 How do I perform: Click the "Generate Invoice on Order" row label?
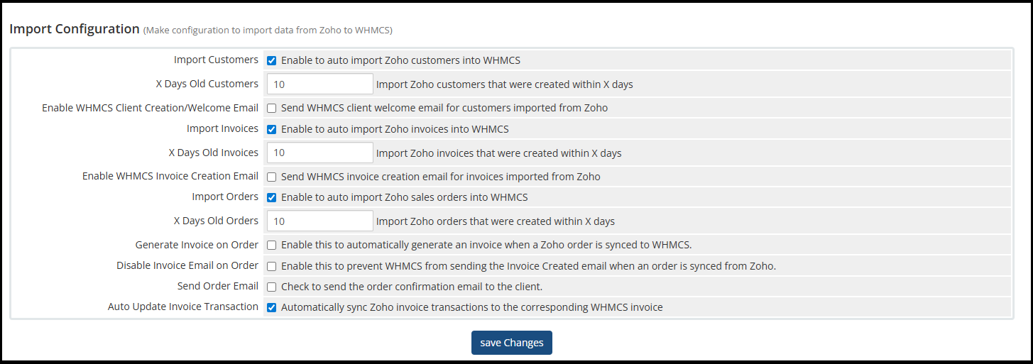click(x=197, y=245)
